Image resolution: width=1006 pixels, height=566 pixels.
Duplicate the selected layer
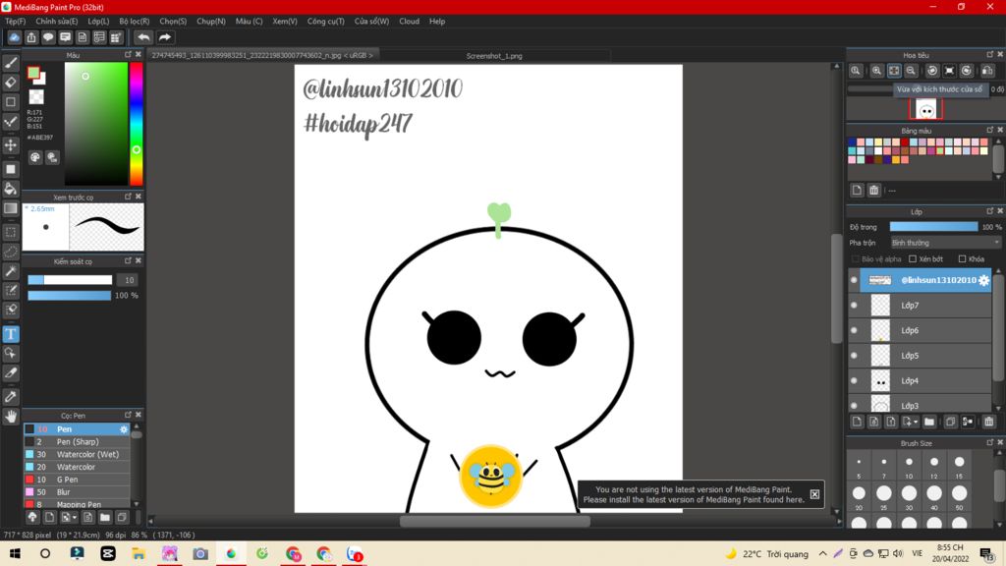[x=950, y=422]
